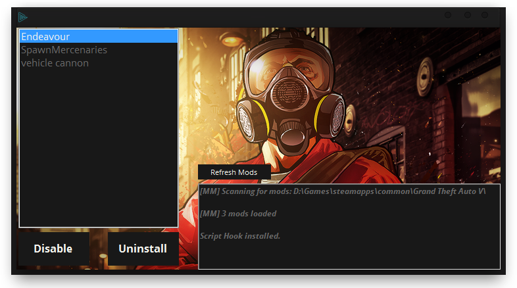The width and height of the screenshot is (517, 288).
Task: Click the app logo icon in title bar
Action: click(22, 17)
